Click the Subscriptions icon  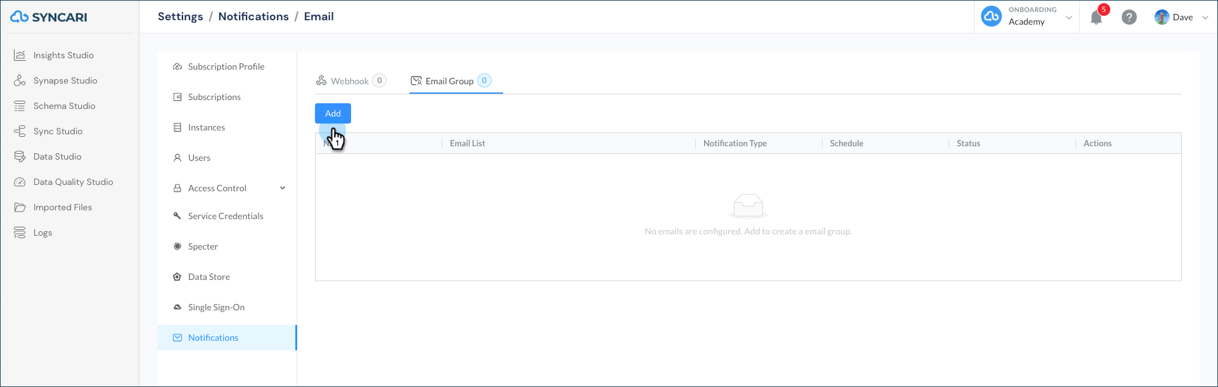(177, 97)
